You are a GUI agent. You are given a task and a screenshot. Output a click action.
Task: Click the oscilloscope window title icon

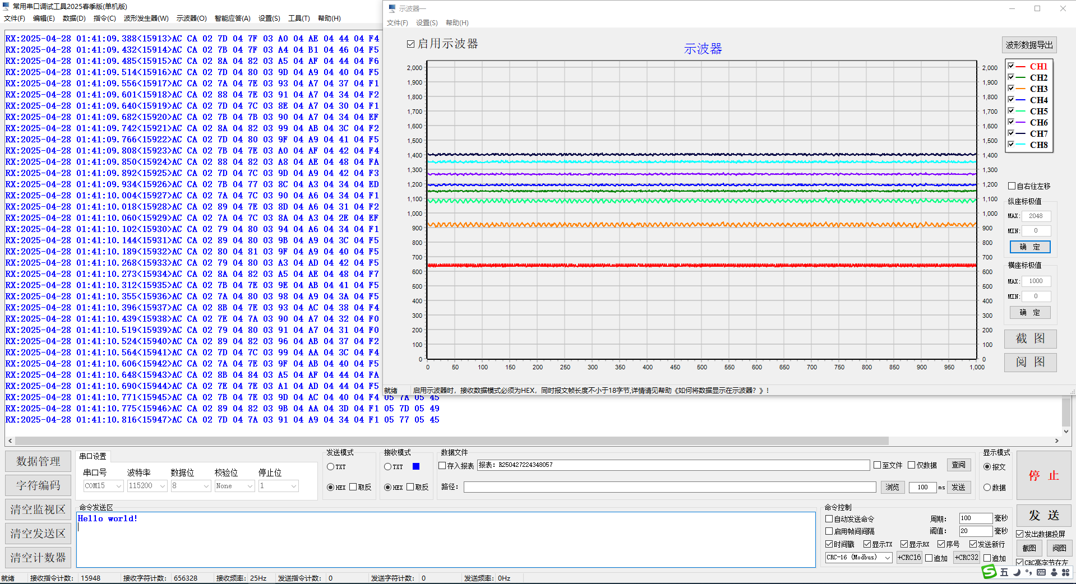(x=391, y=8)
